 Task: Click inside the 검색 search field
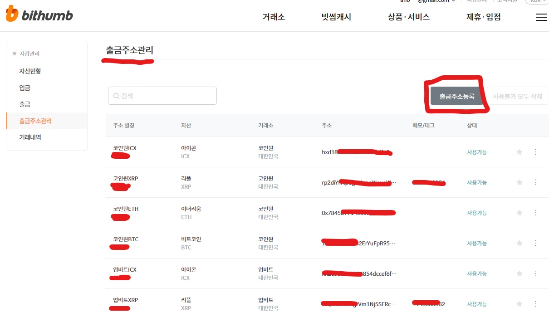[x=162, y=96]
